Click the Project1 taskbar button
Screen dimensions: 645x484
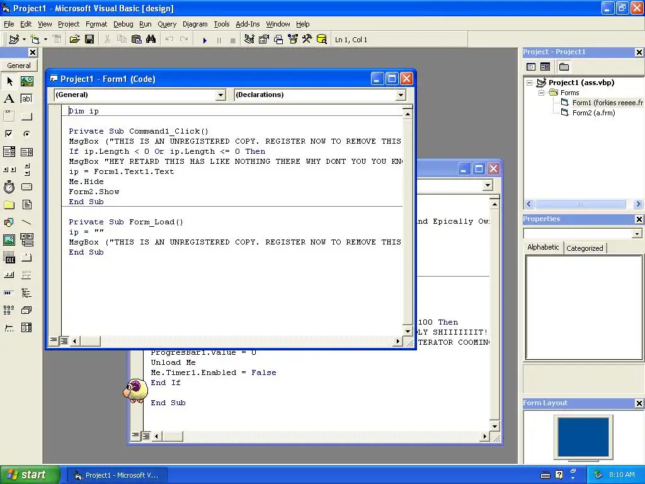pos(117,475)
